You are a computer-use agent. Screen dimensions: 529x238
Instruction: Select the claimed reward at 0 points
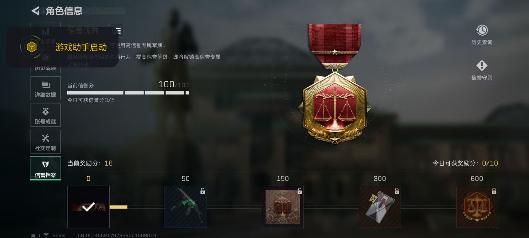tap(88, 207)
